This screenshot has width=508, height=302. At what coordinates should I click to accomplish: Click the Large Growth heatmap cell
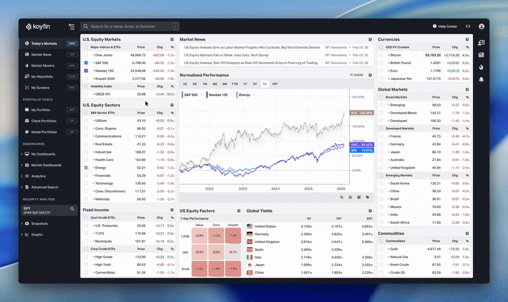click(x=232, y=235)
